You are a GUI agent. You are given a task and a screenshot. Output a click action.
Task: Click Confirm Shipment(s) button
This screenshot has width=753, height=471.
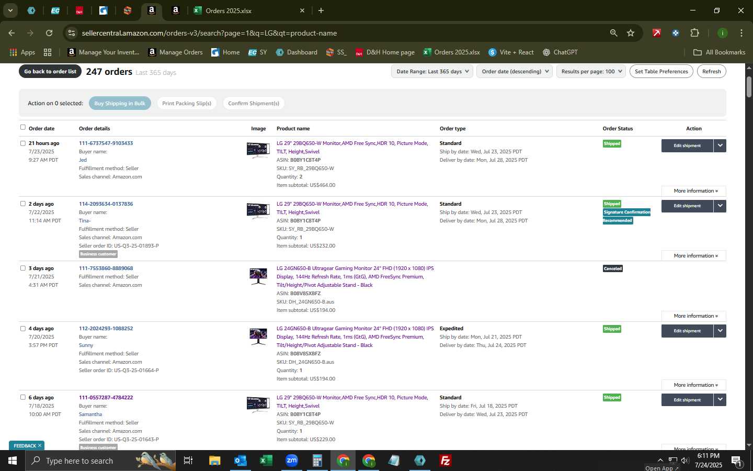(254, 104)
